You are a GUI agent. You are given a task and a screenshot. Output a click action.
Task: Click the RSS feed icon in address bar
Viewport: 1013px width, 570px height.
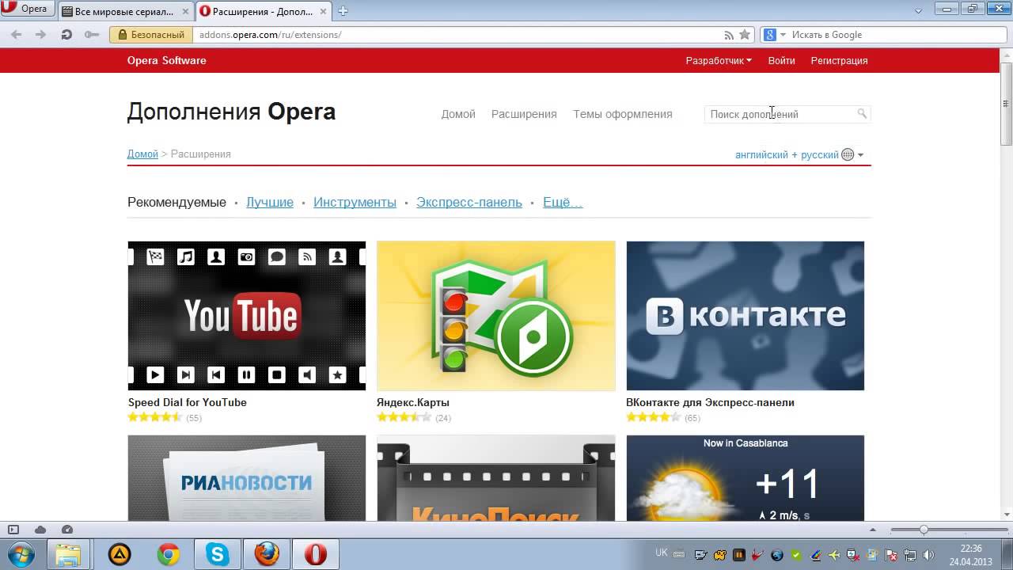[729, 35]
